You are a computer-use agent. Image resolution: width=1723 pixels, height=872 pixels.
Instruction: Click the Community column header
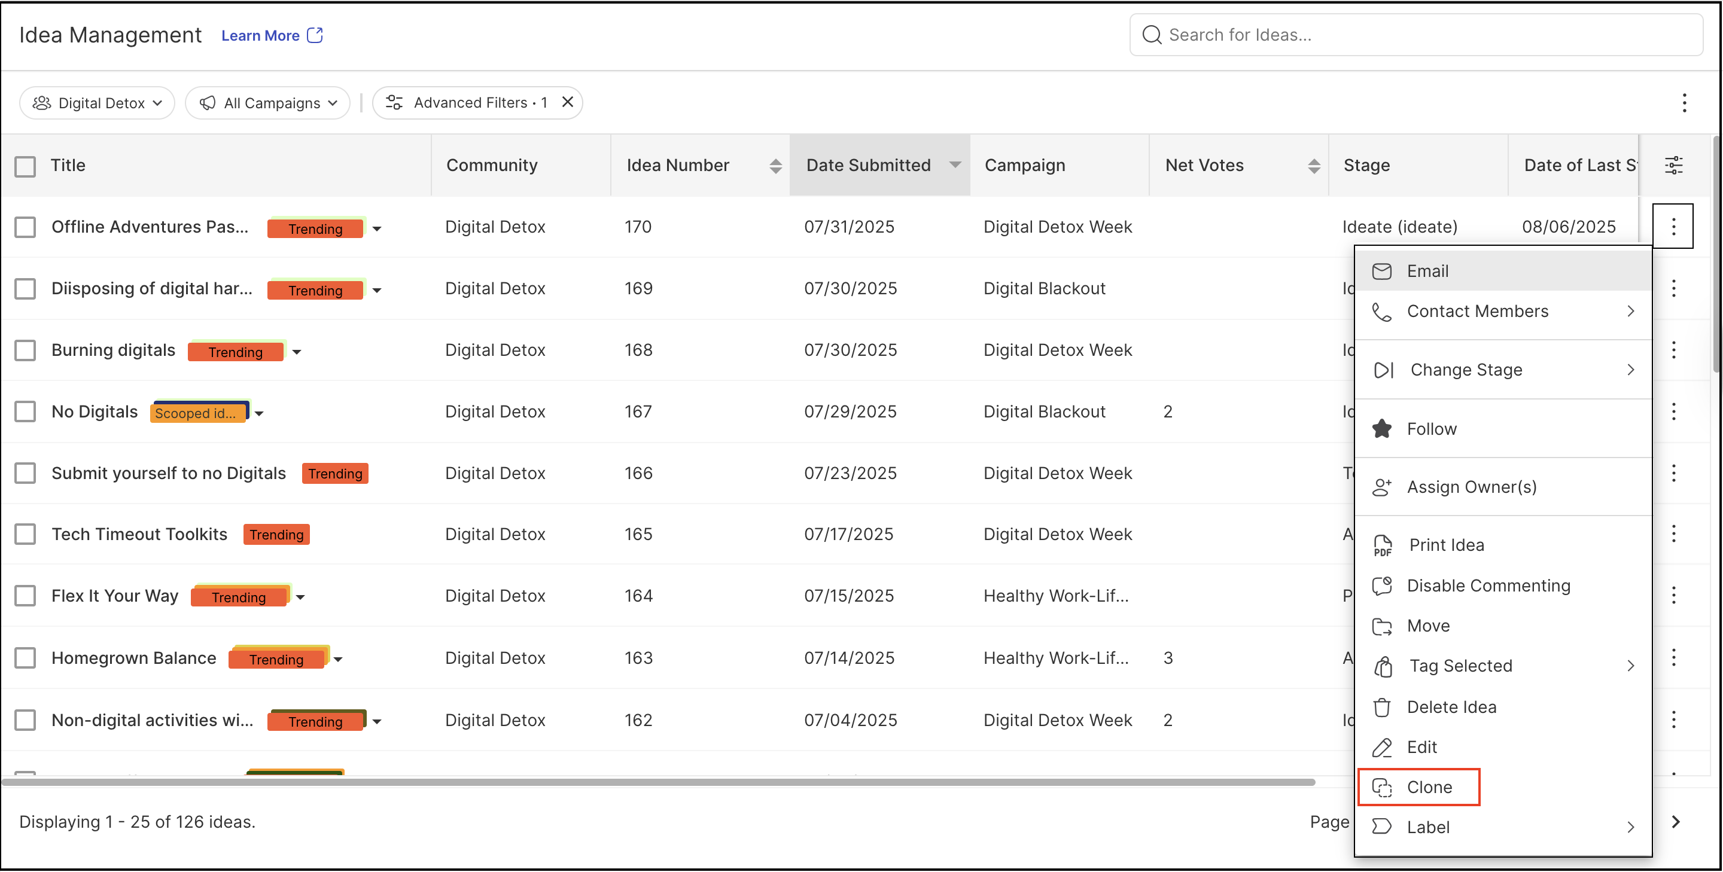click(492, 165)
